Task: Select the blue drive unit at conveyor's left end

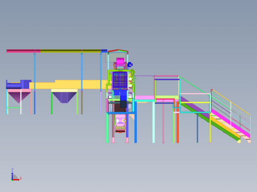Action: point(19,84)
